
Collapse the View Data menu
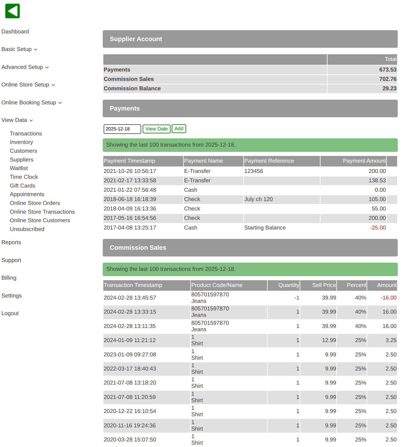tap(17, 120)
